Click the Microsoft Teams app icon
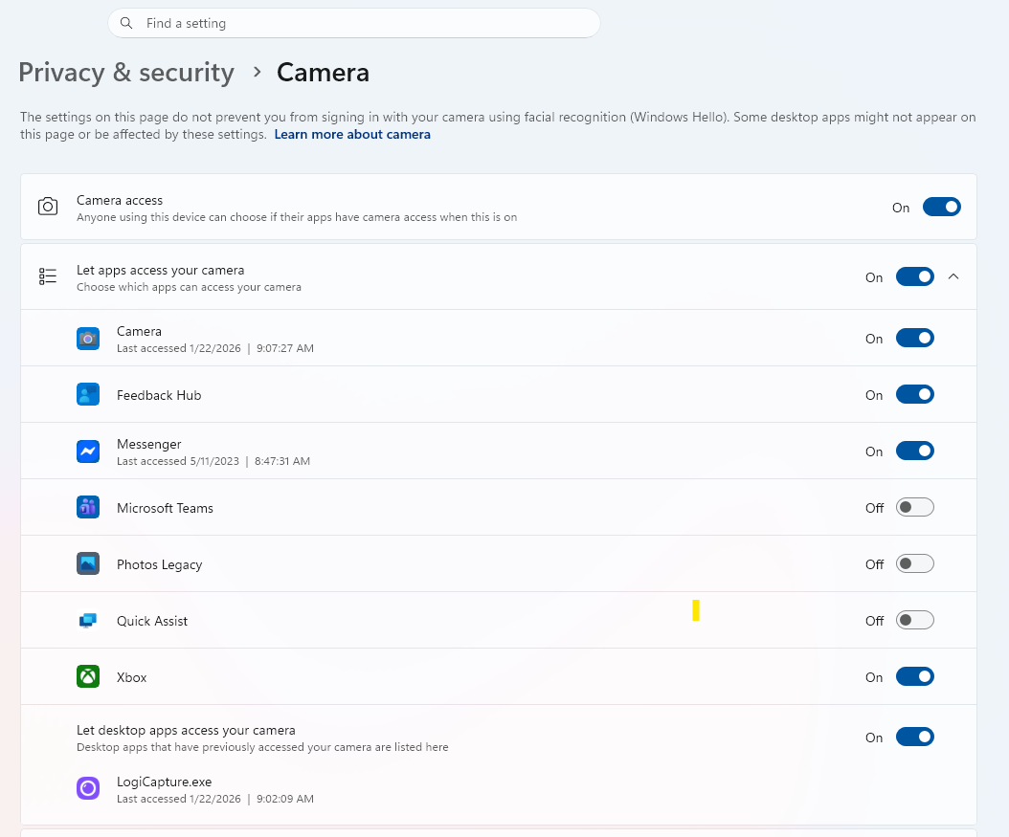This screenshot has width=1009, height=837. [x=88, y=507]
